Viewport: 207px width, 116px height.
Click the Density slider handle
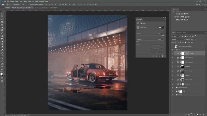coord(163,35)
